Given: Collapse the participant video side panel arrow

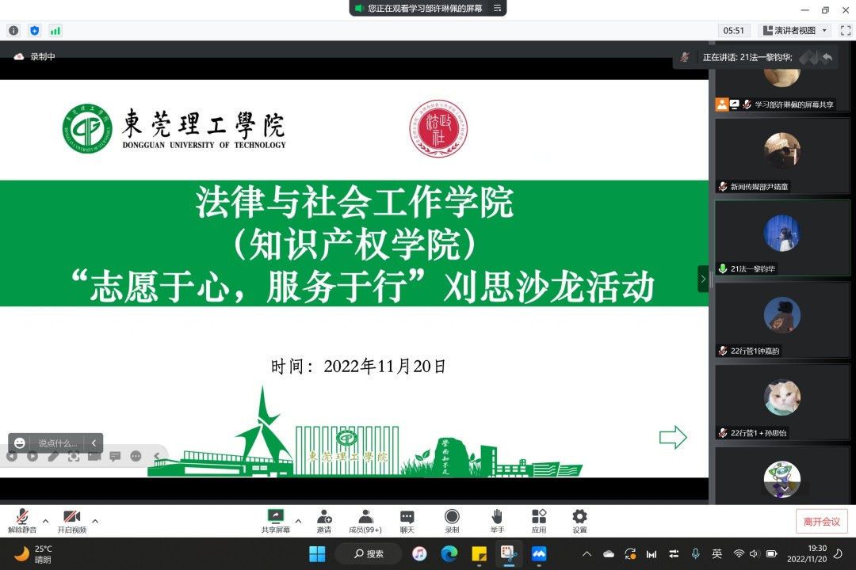Looking at the screenshot, I should click(x=702, y=279).
